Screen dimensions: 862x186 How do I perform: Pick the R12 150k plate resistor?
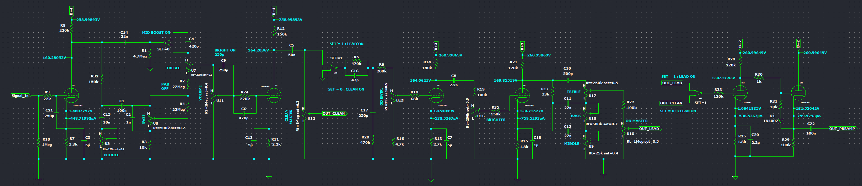(x=274, y=32)
